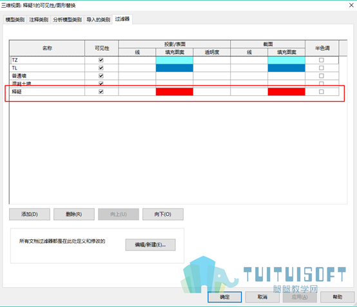Toggle visibility checkbox for 释疑 filter

(x=101, y=91)
